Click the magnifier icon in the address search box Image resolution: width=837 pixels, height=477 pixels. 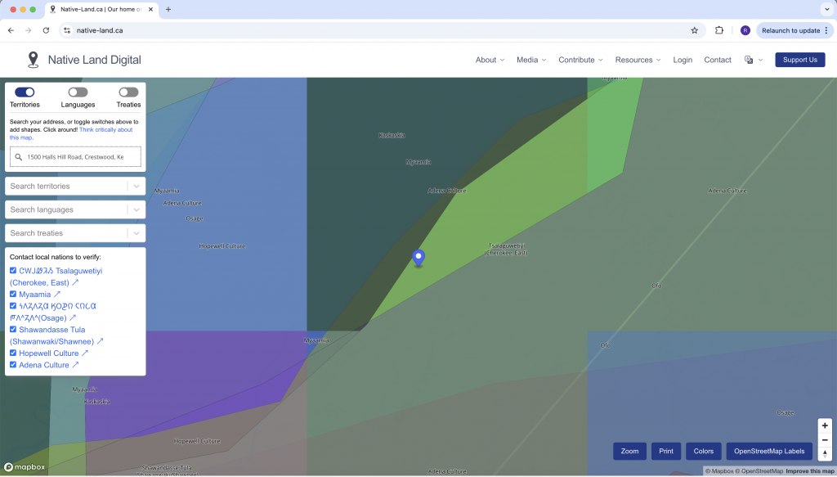pyautogui.click(x=19, y=157)
